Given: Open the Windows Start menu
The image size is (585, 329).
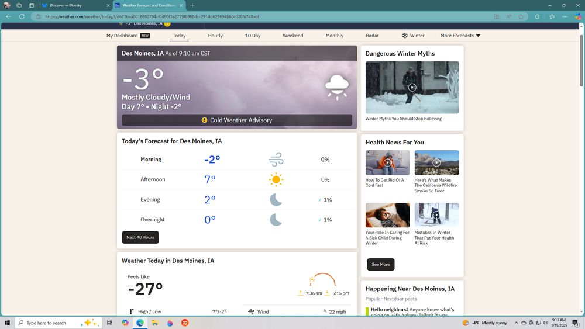Looking at the screenshot, I should coord(6,323).
